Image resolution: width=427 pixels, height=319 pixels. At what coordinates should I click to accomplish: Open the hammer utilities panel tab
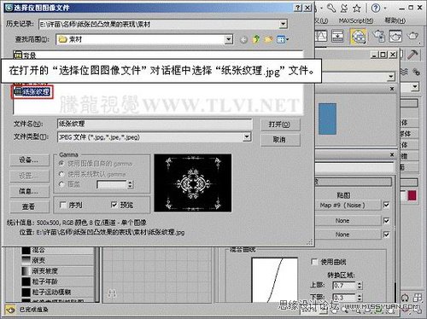click(x=412, y=54)
